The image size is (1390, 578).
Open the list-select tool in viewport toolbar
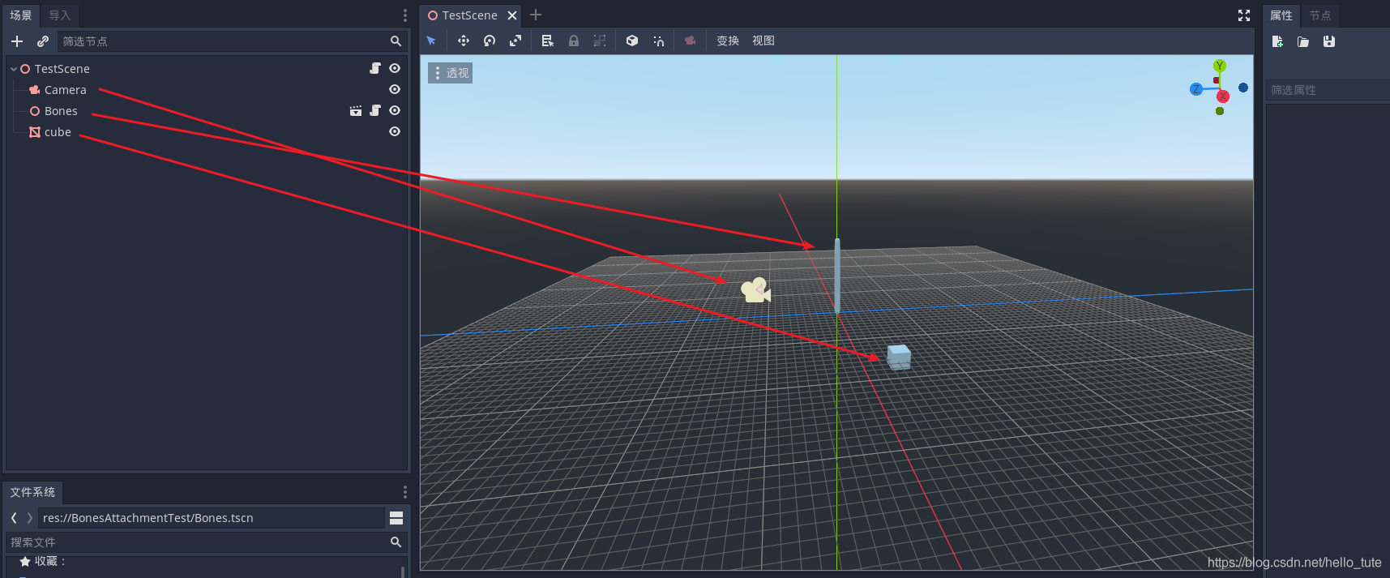click(548, 41)
